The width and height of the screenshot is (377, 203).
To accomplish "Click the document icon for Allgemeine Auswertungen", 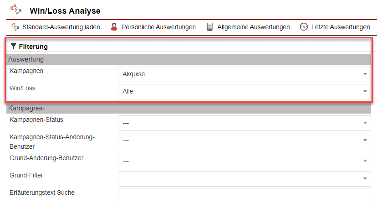I will tap(209, 27).
